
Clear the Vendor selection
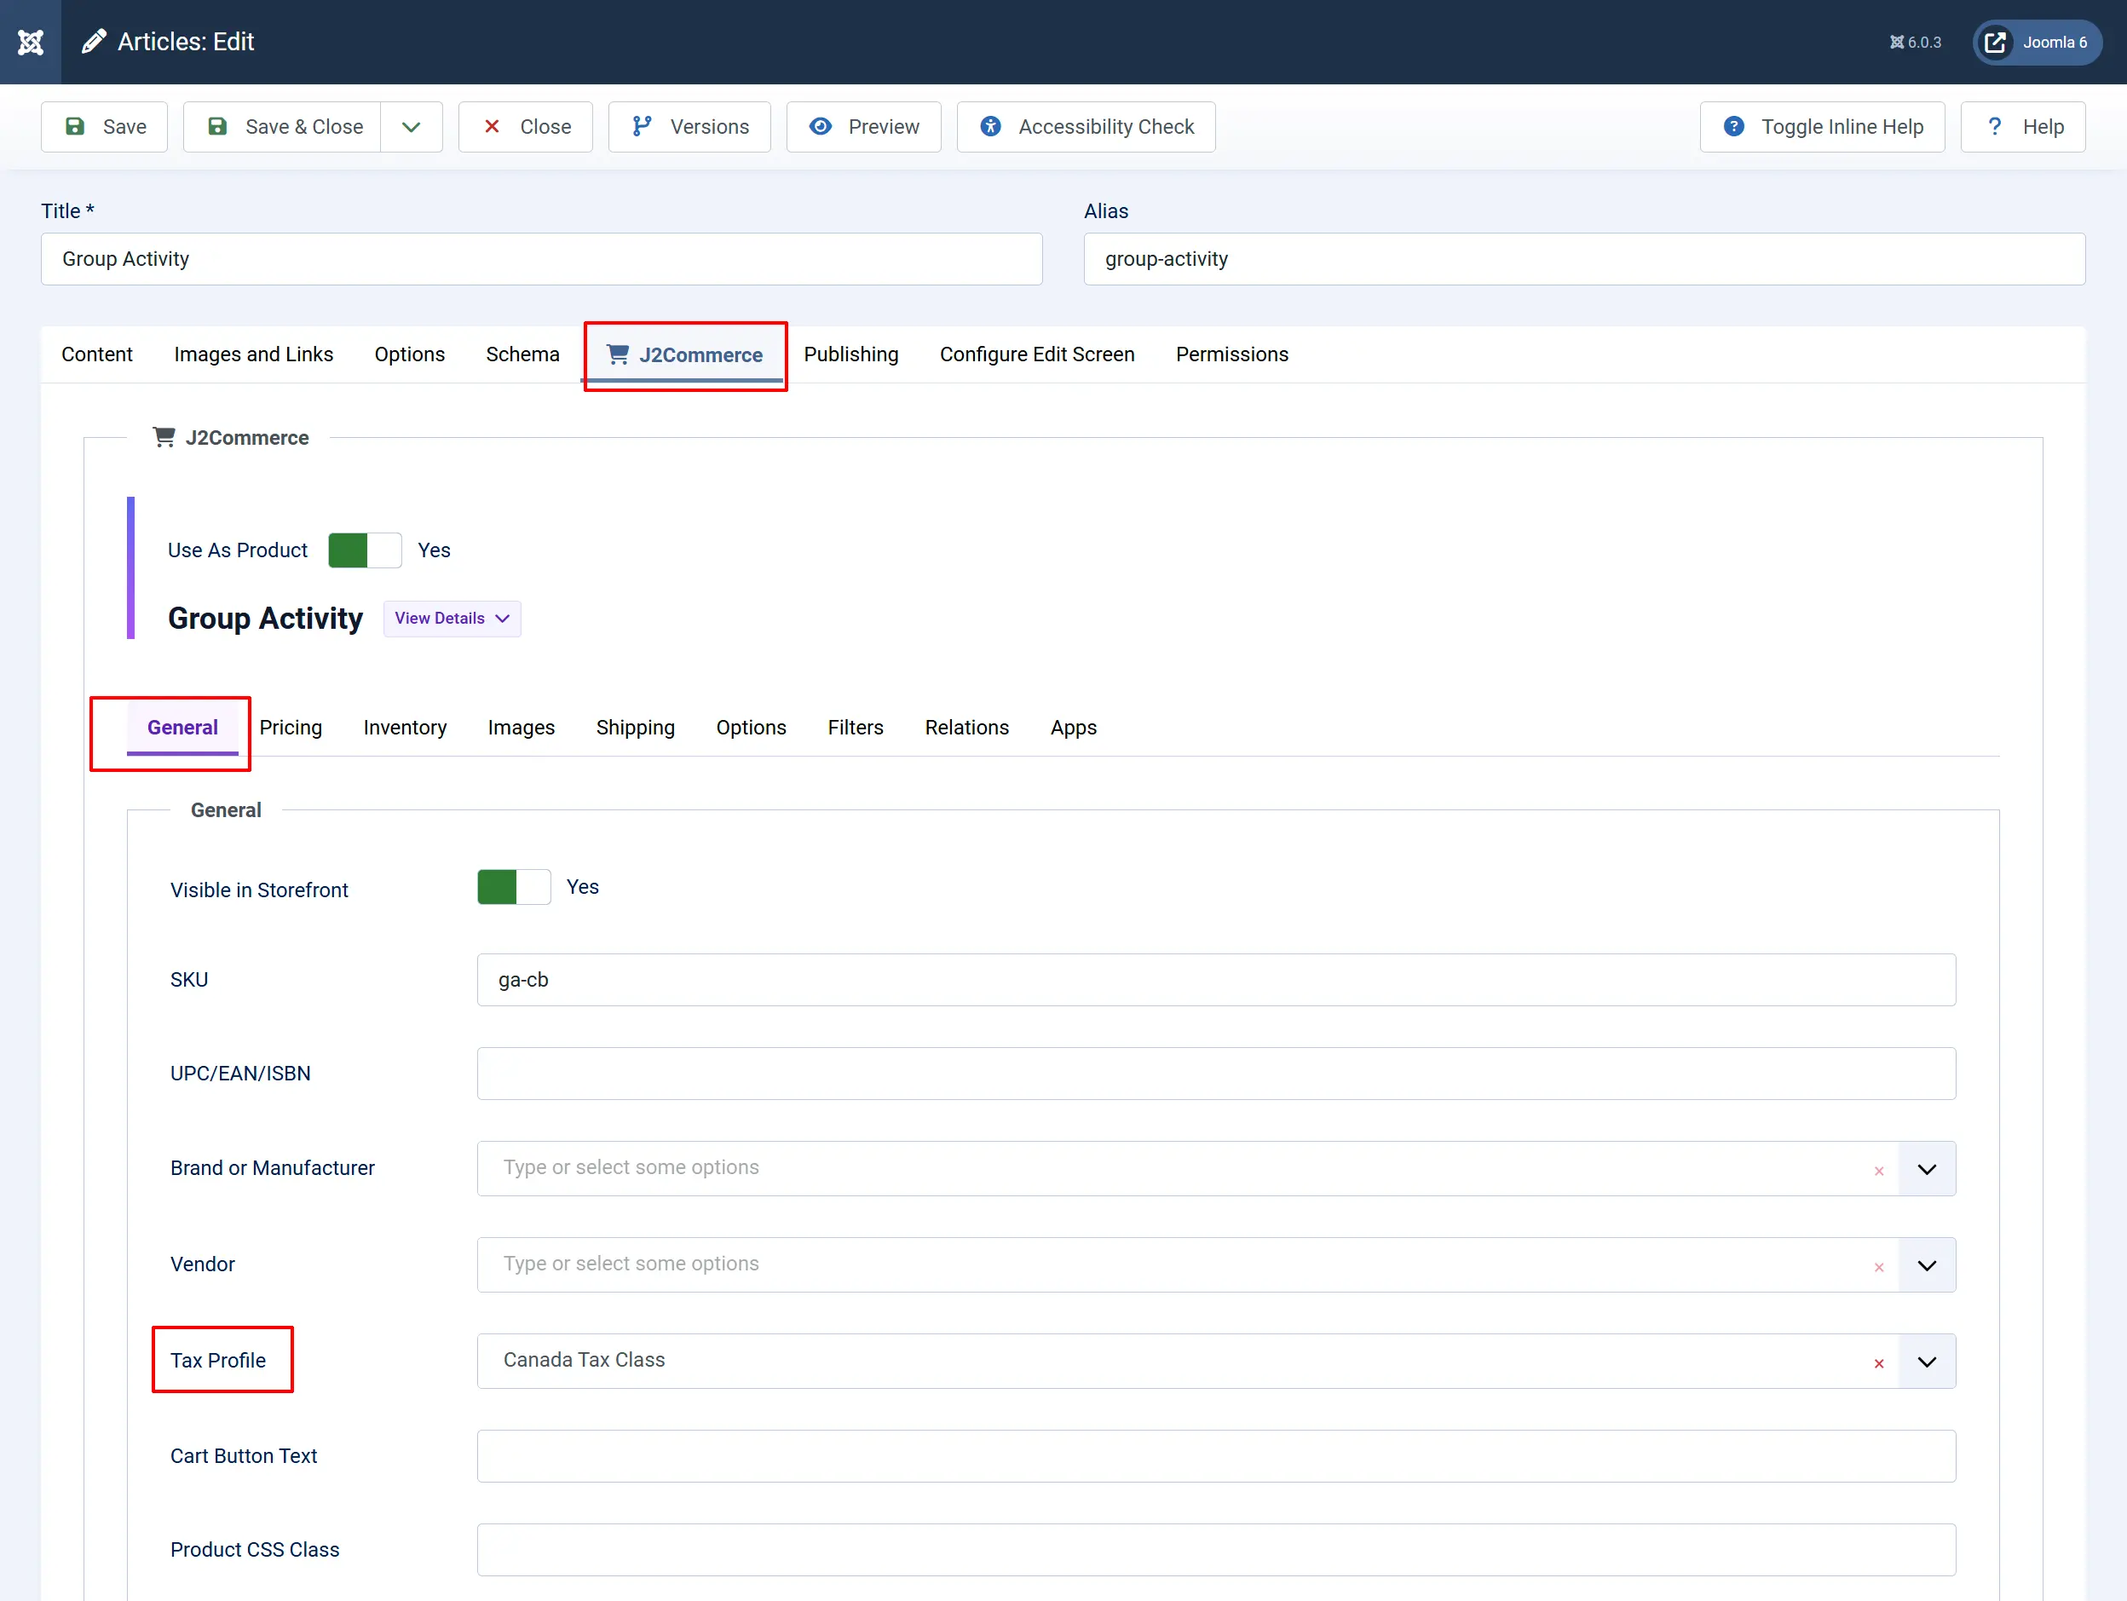point(1879,1267)
